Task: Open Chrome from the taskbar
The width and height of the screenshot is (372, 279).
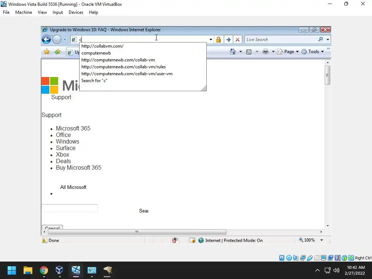Action: click(x=44, y=270)
